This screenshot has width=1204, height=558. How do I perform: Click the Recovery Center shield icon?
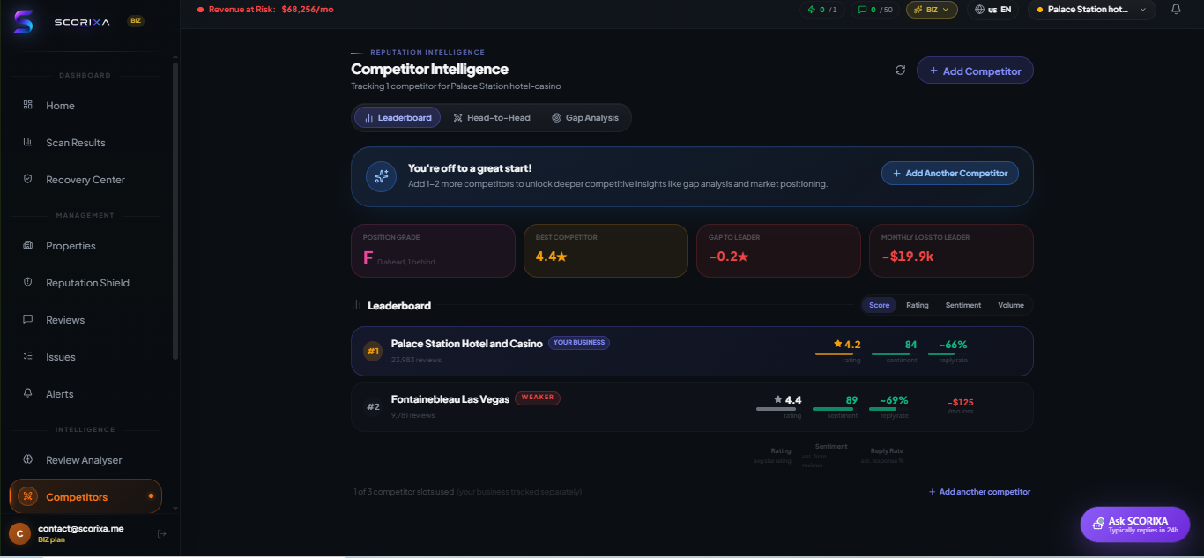(27, 179)
